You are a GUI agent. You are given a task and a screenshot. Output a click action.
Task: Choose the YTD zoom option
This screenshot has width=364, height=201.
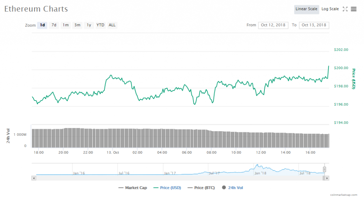101,25
